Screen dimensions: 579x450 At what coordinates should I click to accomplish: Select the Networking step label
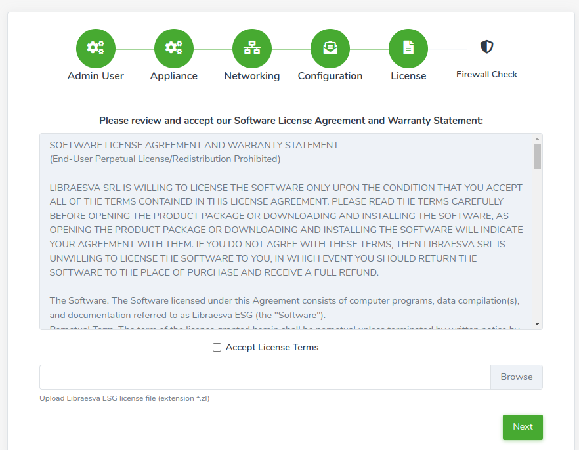point(252,76)
